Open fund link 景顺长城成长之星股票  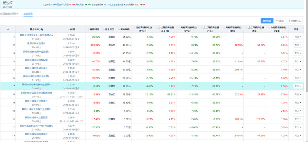pos(36,117)
